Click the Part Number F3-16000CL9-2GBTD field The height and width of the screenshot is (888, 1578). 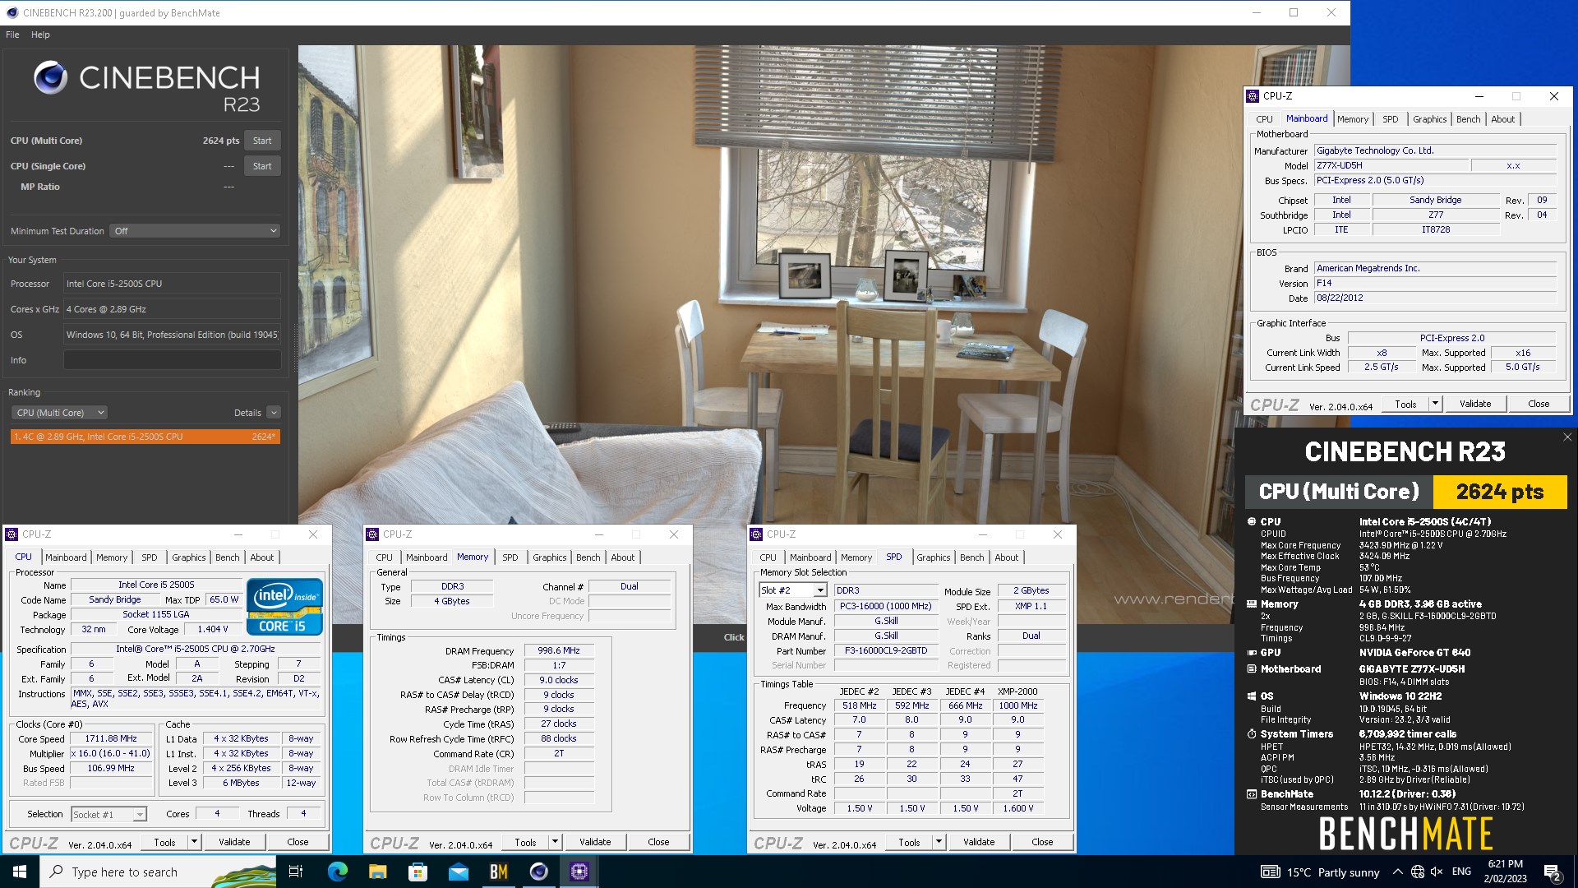(886, 650)
